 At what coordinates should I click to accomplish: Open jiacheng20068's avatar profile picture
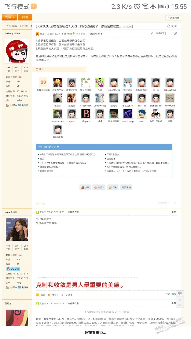[x=17, y=51]
